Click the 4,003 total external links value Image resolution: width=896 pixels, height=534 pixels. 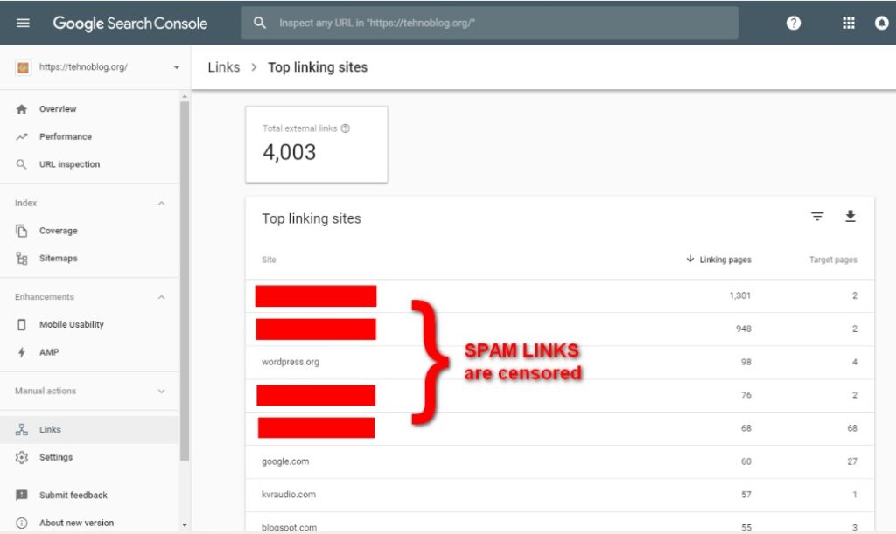[x=289, y=152]
